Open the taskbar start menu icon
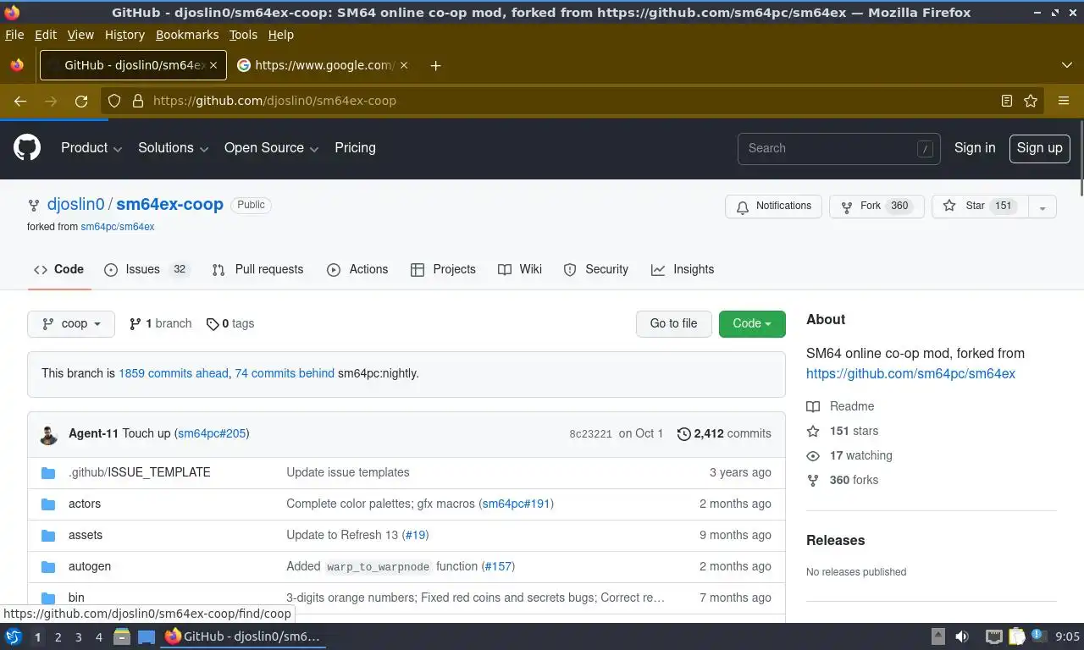The height and width of the screenshot is (650, 1084). point(14,636)
